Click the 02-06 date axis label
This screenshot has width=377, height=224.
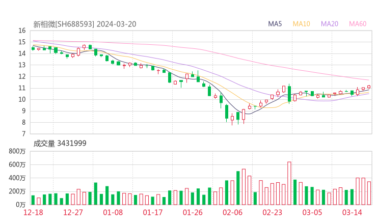(232, 212)
